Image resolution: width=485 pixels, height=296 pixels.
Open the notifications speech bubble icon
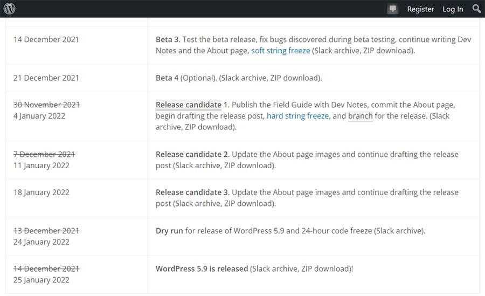point(393,9)
